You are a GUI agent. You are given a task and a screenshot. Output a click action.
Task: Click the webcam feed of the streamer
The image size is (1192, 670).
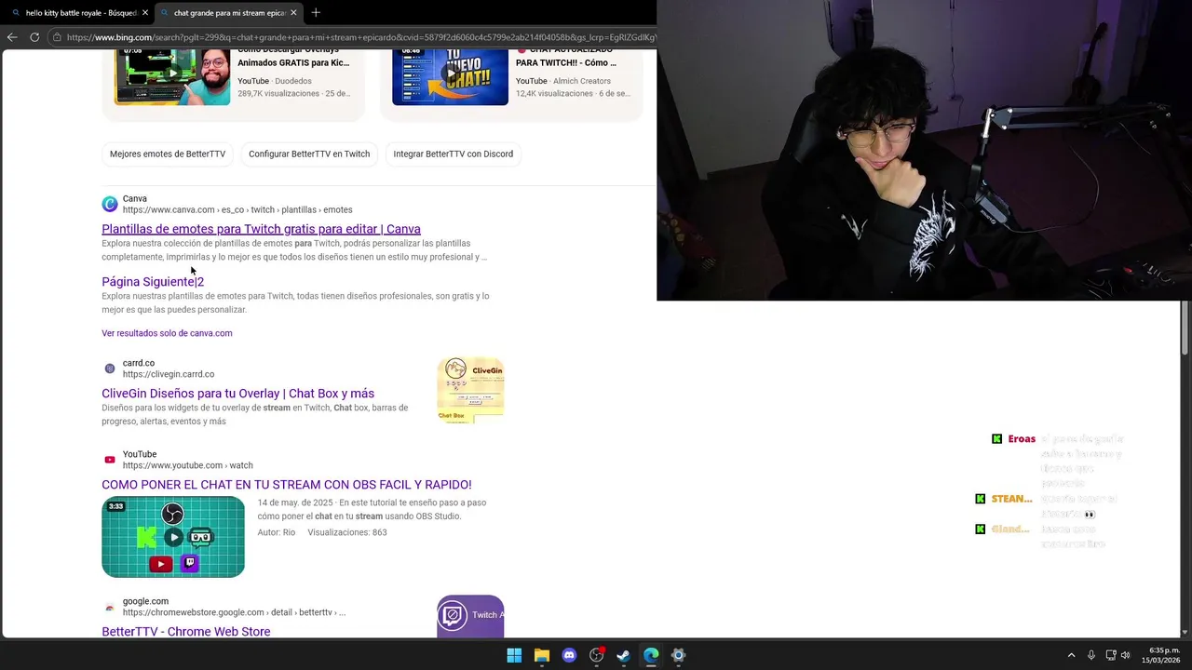(924, 150)
